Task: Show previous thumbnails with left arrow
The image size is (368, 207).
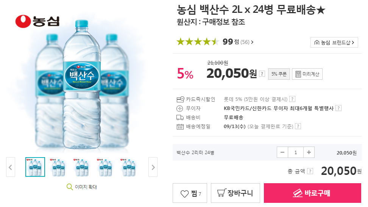Action: point(11,167)
